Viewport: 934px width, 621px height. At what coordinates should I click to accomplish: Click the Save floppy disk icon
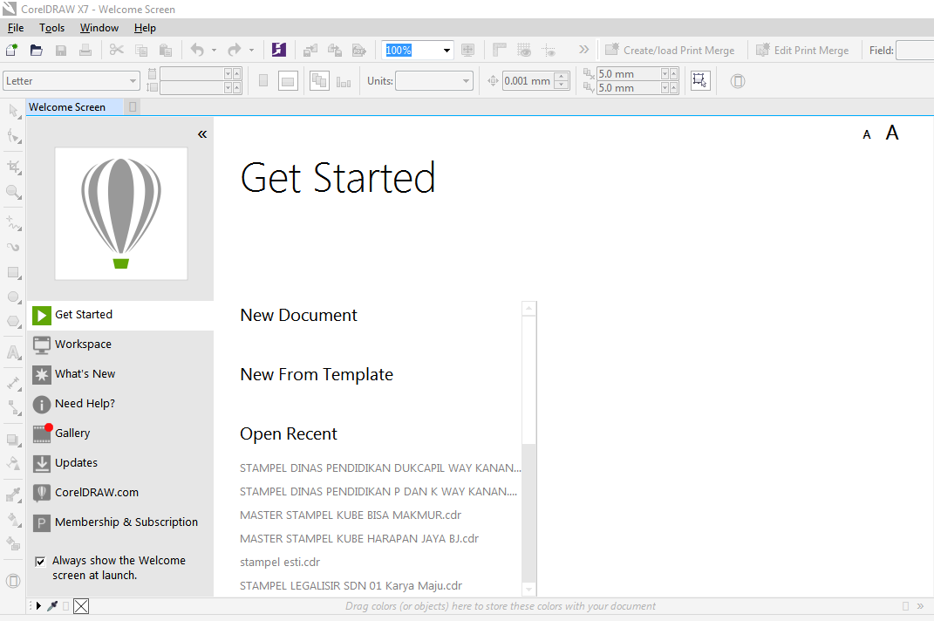pos(61,50)
